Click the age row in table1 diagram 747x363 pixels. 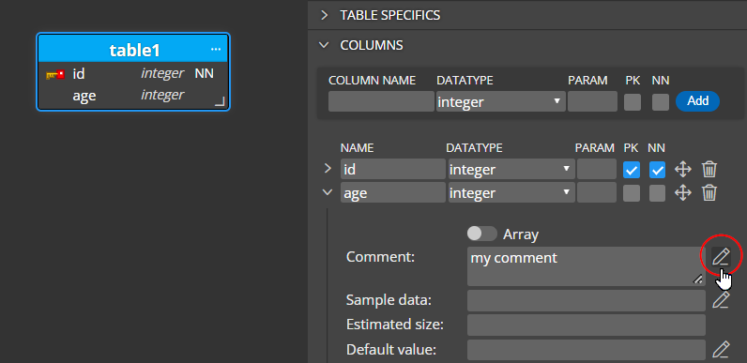point(133,96)
